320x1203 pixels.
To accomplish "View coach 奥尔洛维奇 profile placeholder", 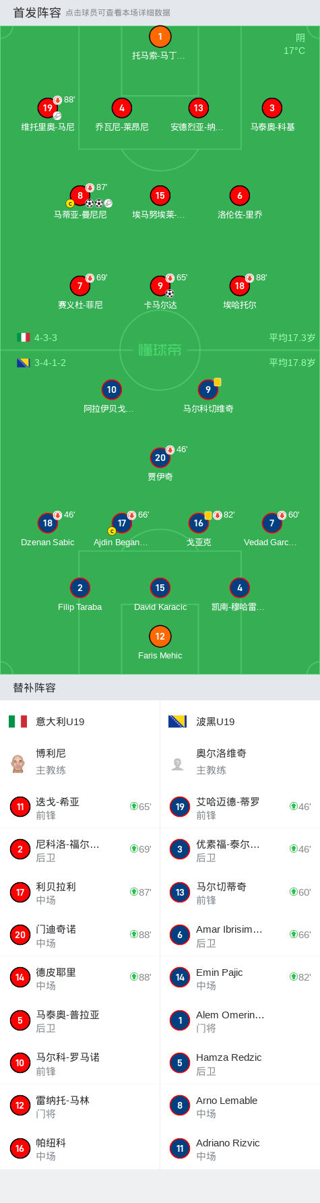I will click(x=178, y=764).
